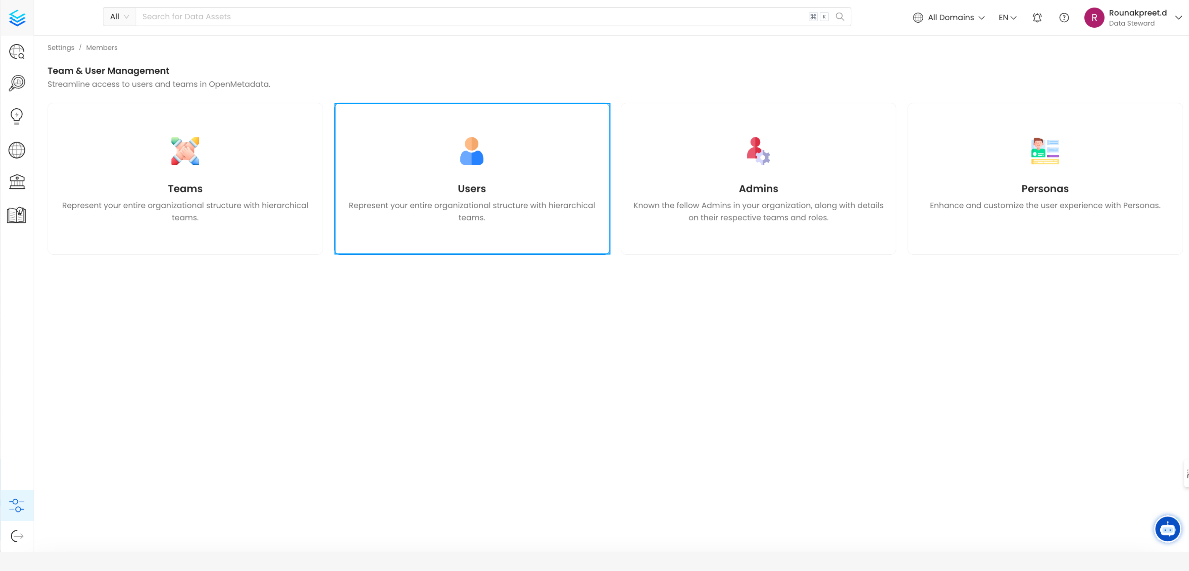Screen dimensions: 1189x571
Task: Open help via the question mark icon
Action: tap(1064, 18)
